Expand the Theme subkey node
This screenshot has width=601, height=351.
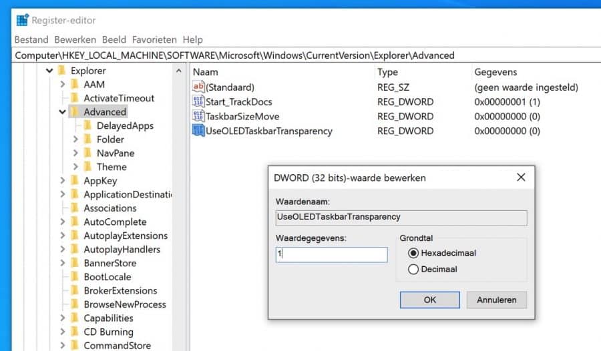(75, 167)
